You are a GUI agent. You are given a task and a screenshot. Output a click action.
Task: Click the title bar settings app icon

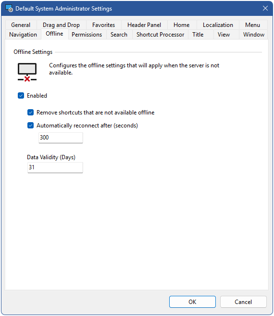coord(9,8)
